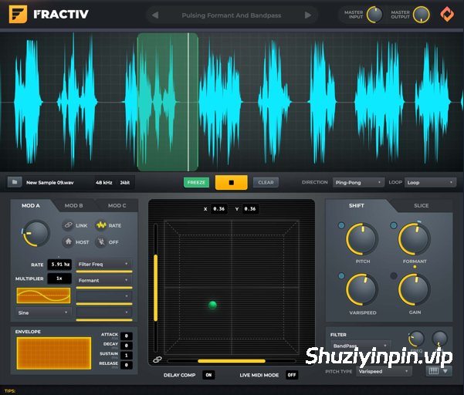Open the Loop mode dropdown

(430, 182)
